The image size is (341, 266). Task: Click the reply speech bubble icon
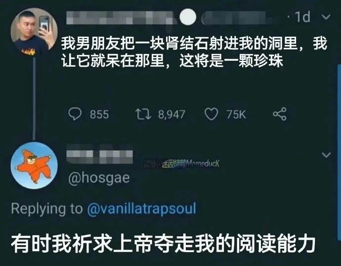(75, 114)
